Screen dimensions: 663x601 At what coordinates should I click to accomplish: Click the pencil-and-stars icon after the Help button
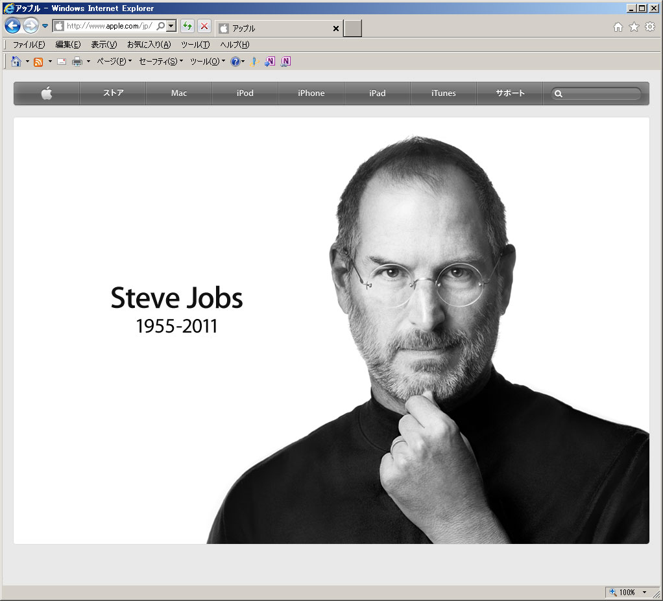point(254,62)
